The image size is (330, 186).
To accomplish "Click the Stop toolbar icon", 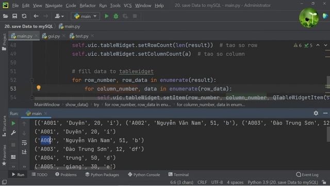I will [135, 16].
